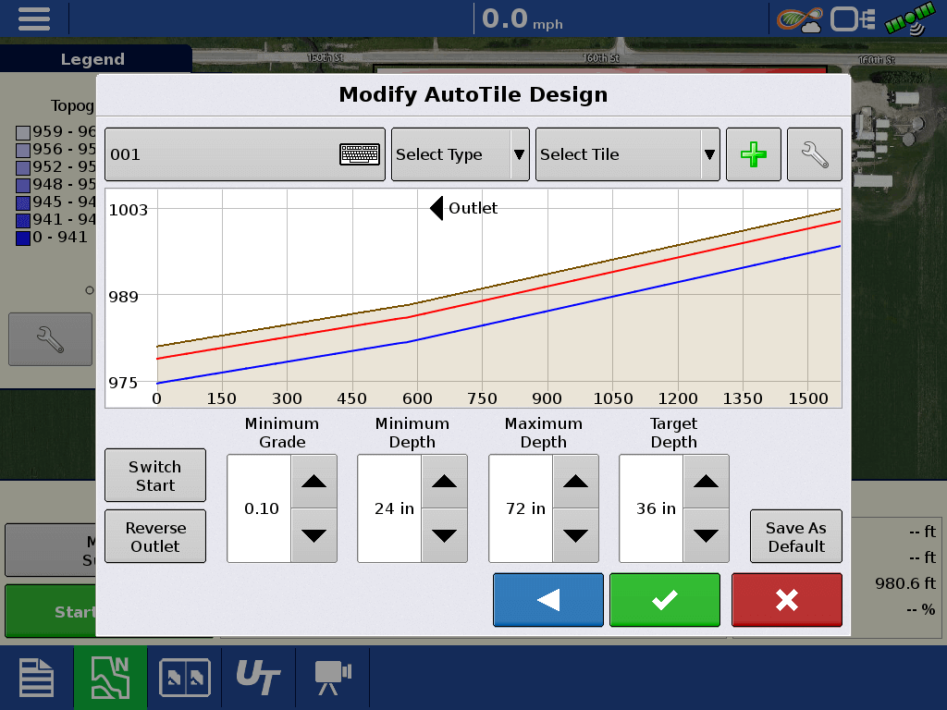
Task: Open AutoTile design settings wrench
Action: [814, 153]
